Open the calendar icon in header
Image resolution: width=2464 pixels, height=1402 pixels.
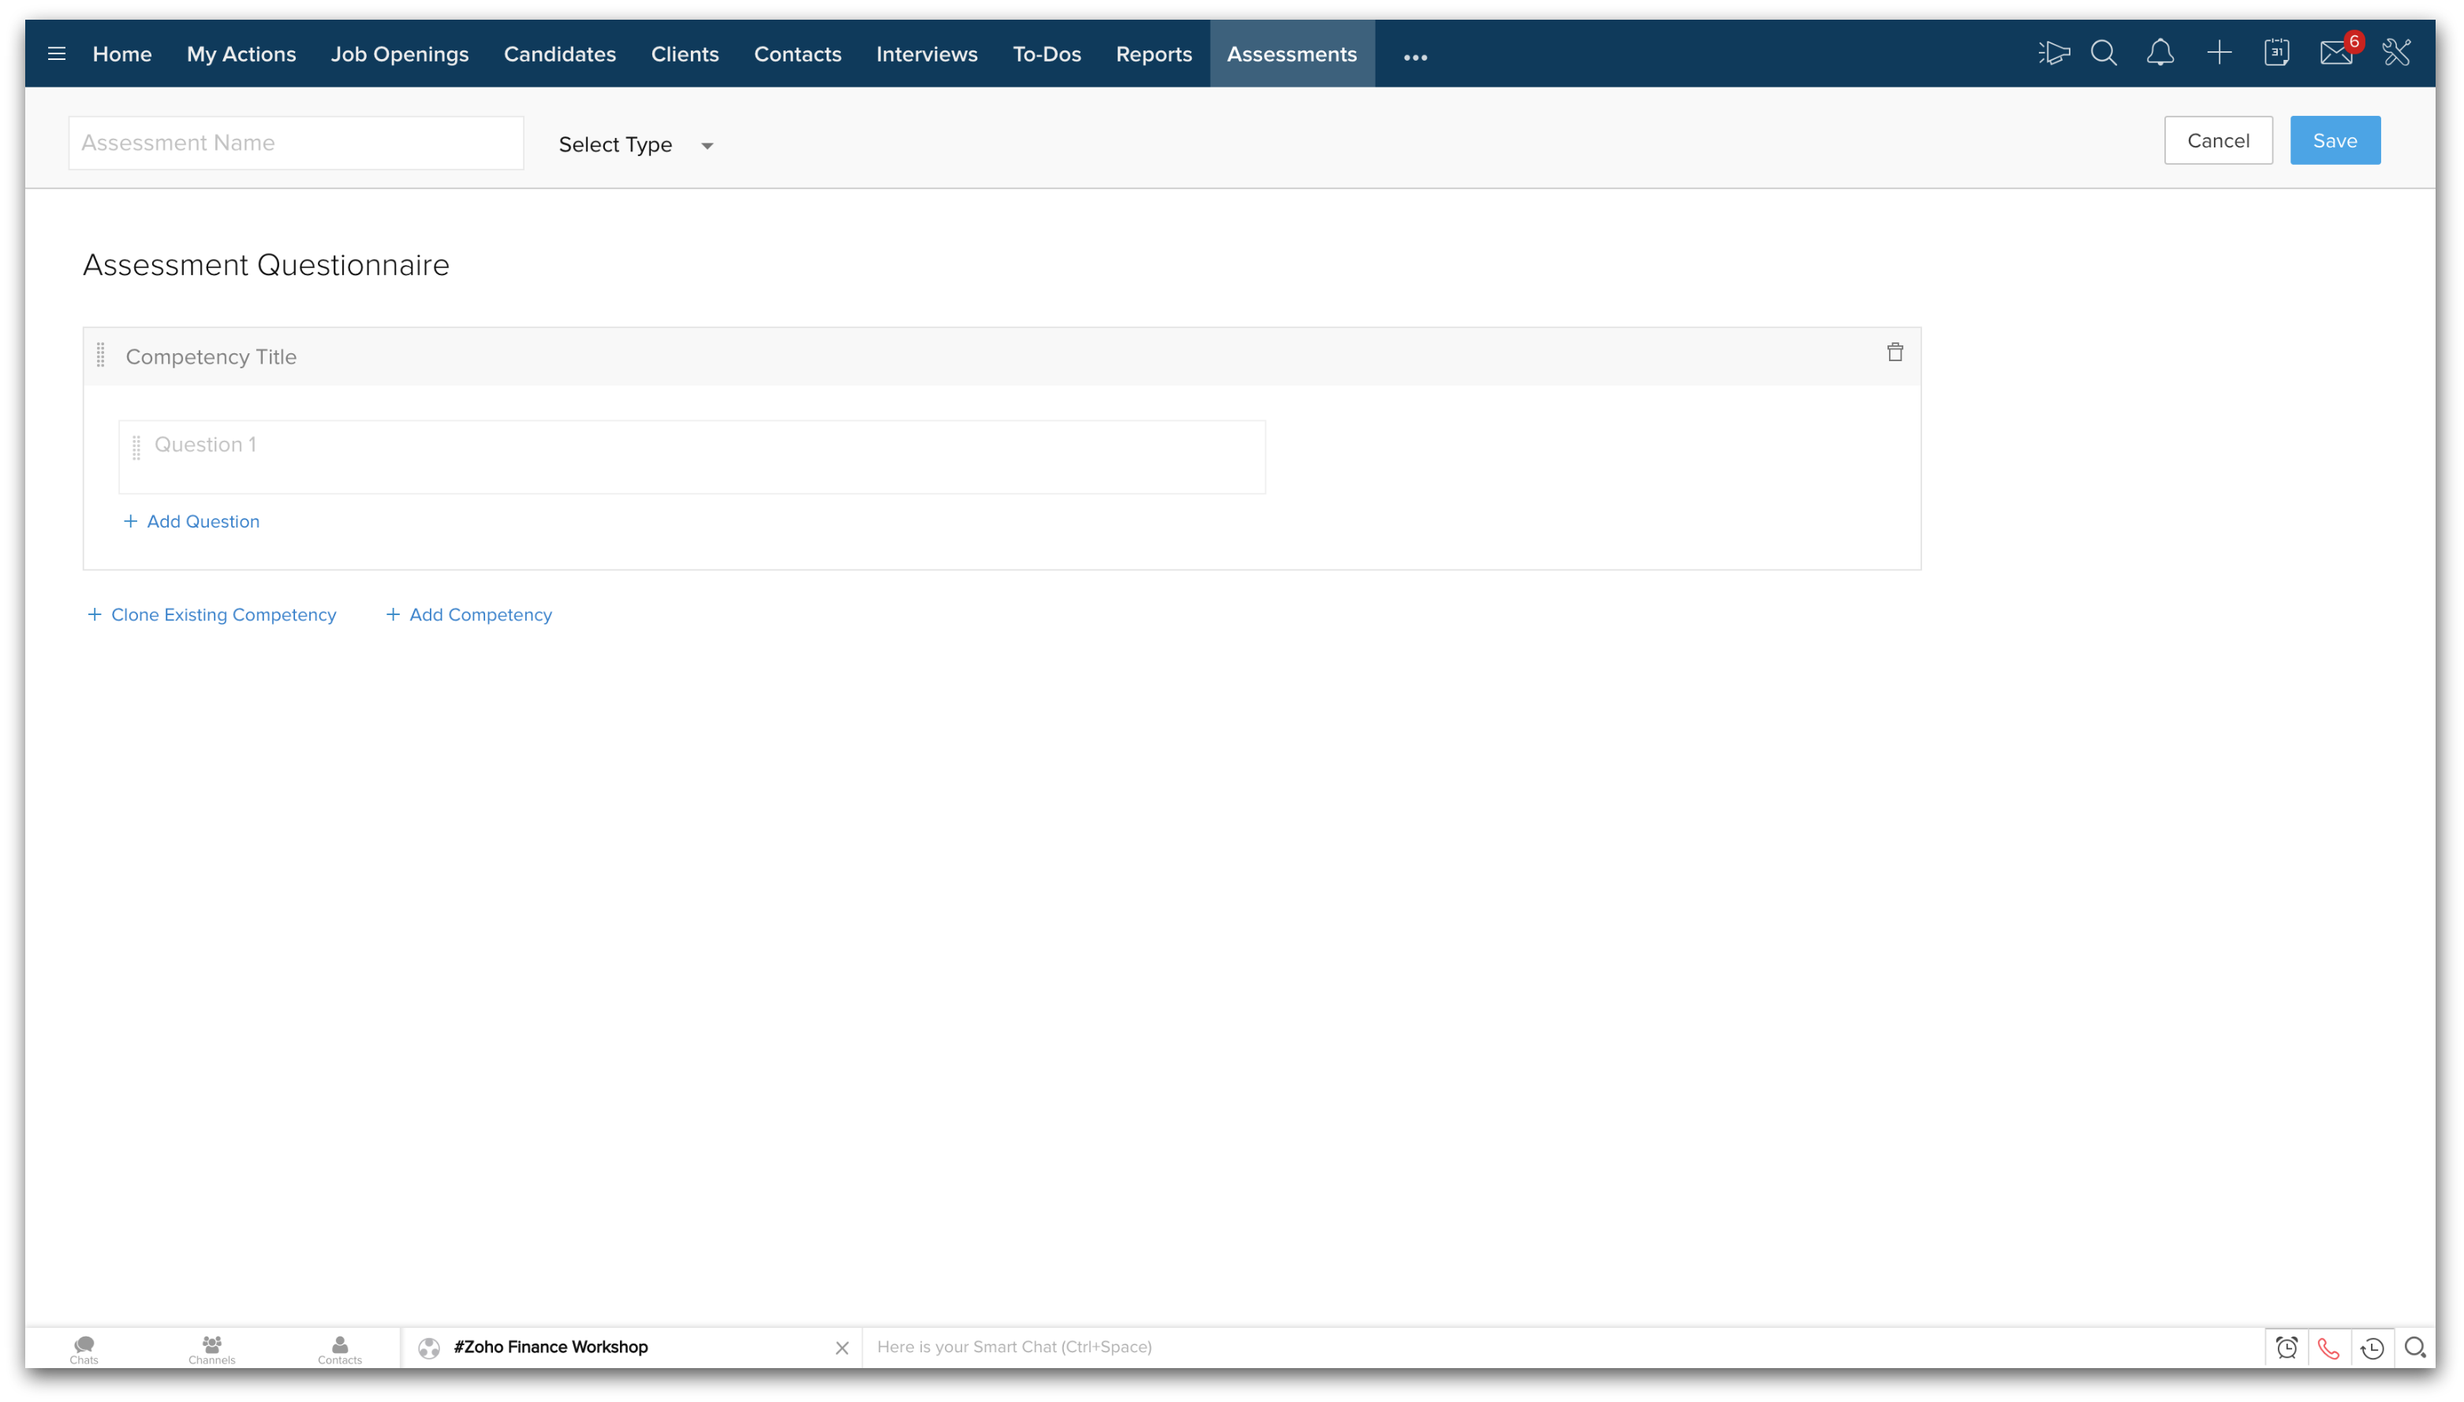point(2277,53)
